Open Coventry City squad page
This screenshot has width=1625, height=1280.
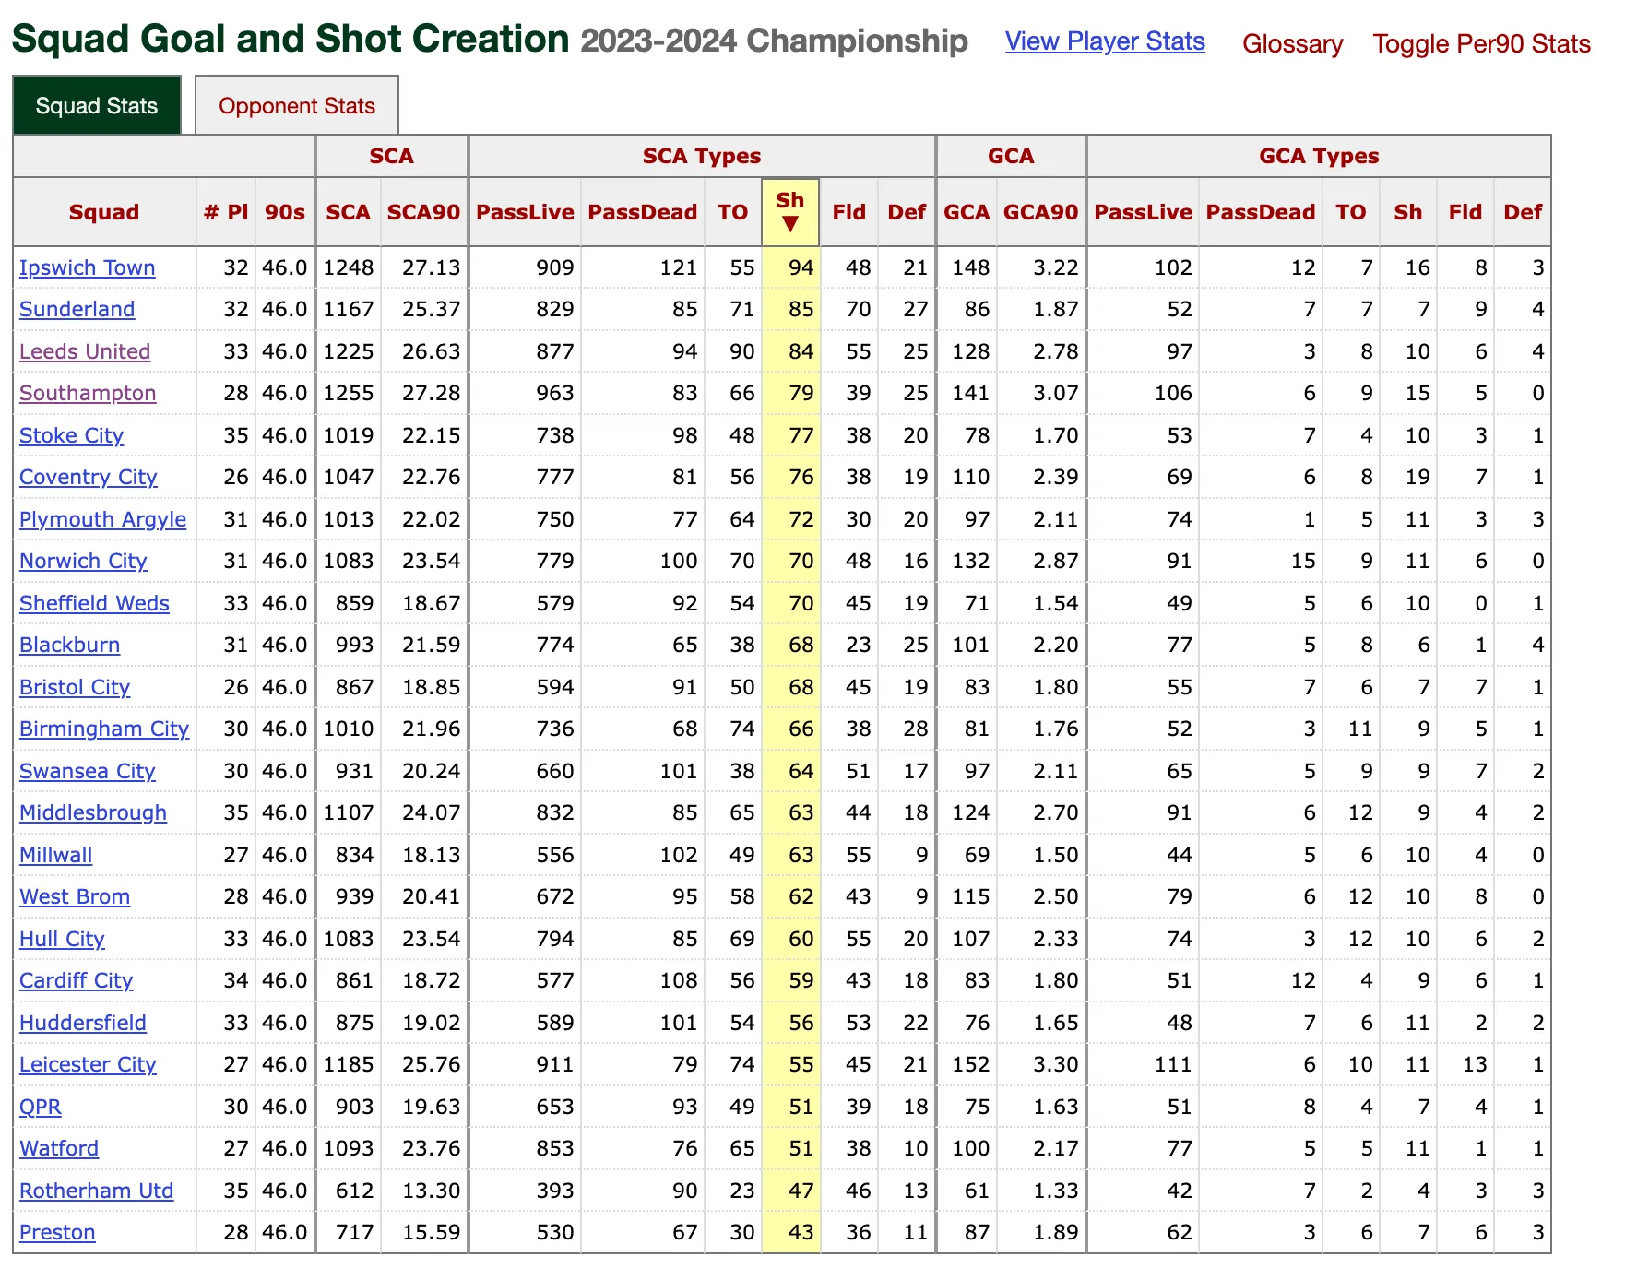tap(89, 477)
